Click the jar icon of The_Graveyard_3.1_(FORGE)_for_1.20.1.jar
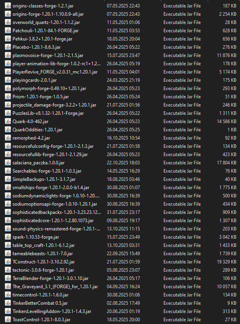The height and width of the screenshot is (324, 240). coord(7,287)
